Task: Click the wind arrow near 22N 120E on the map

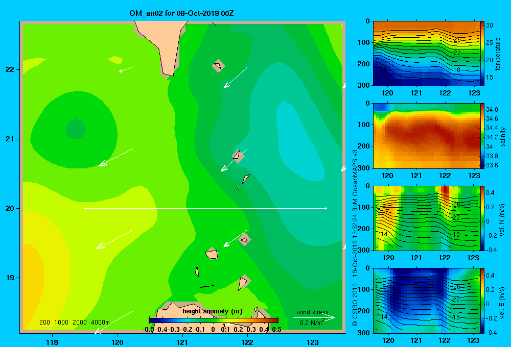Action: coord(126,69)
